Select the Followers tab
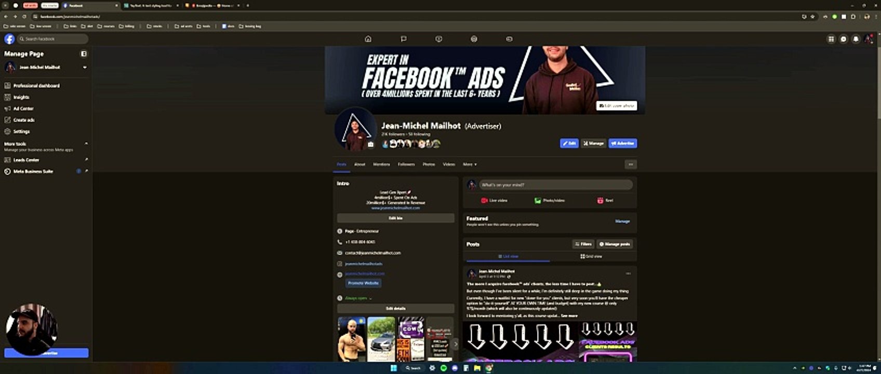The width and height of the screenshot is (881, 374). pos(406,164)
